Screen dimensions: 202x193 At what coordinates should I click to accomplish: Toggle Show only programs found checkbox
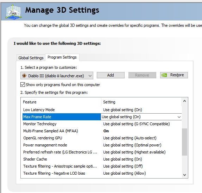coord(23,85)
